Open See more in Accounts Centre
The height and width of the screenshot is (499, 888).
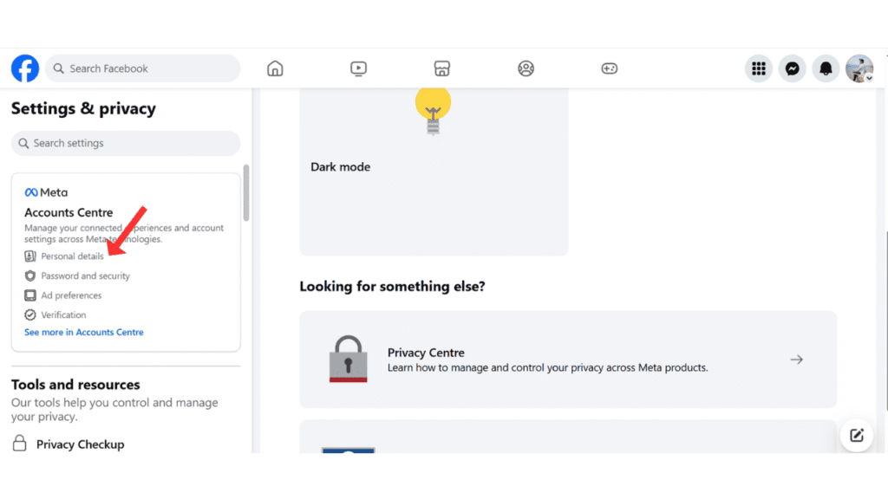[83, 332]
